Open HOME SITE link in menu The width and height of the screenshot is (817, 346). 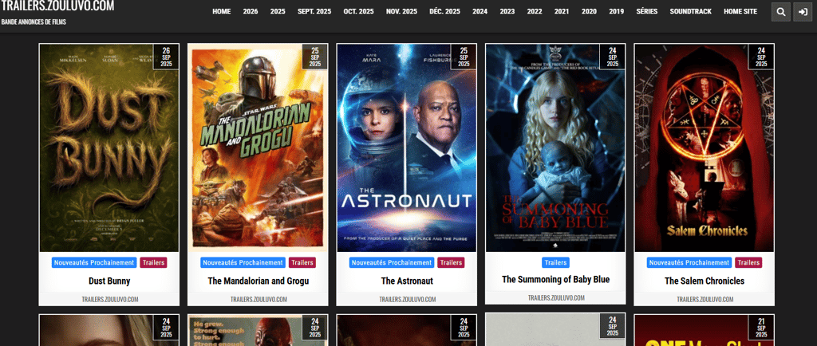click(740, 11)
